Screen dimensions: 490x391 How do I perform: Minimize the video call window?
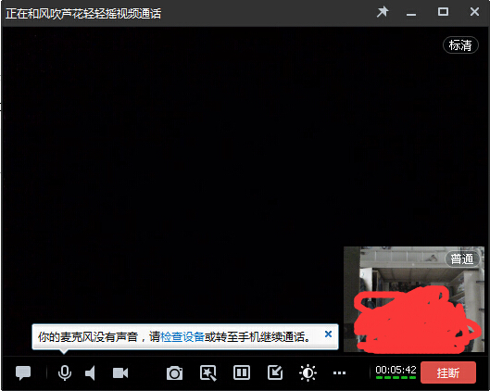[x=411, y=14]
